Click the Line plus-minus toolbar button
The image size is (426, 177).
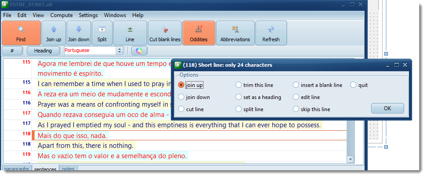tap(130, 33)
